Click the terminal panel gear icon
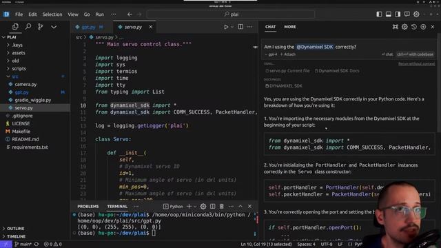 203,207
